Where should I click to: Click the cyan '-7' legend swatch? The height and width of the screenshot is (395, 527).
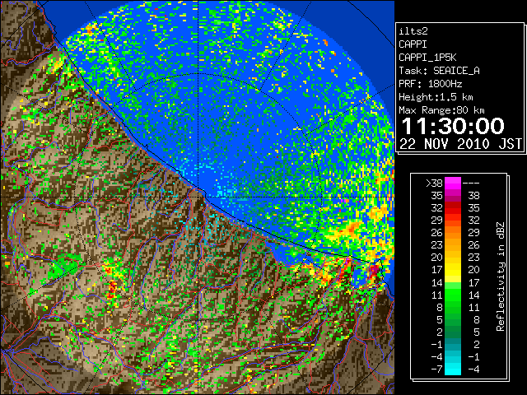click(x=453, y=369)
